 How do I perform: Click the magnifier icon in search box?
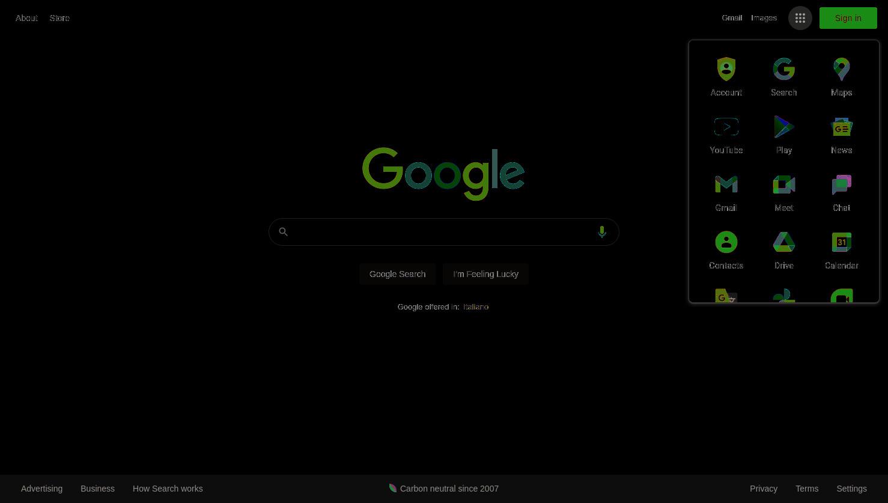283,232
